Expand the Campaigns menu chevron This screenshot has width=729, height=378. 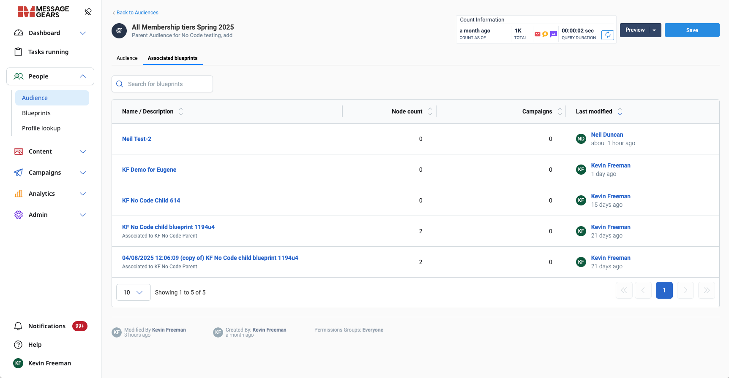[x=83, y=173]
